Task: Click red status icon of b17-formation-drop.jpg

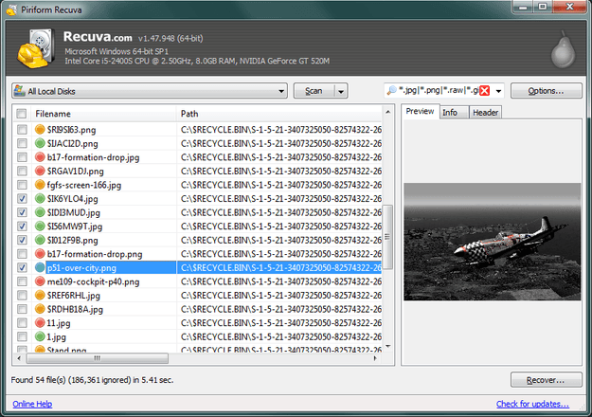Action: [40, 157]
